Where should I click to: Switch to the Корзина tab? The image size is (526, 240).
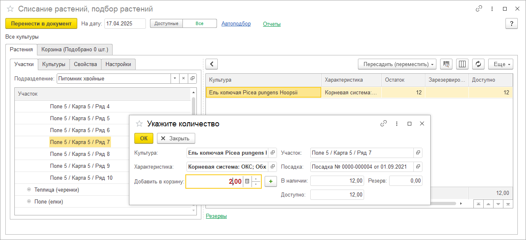coord(75,50)
